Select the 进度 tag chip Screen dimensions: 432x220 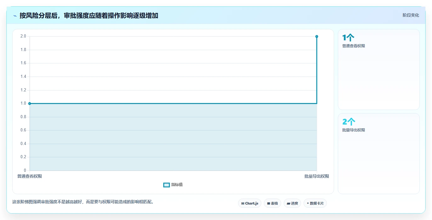(x=292, y=203)
